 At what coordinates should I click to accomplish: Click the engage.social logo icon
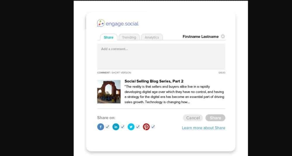tap(101, 23)
